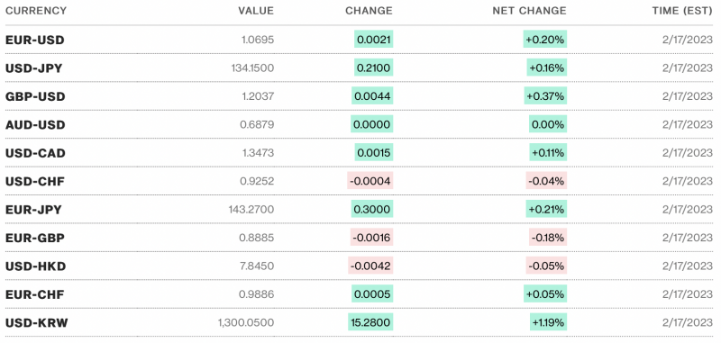This screenshot has width=721, height=343.
Task: Click the green +1.19% net change badge
Action: tap(548, 323)
